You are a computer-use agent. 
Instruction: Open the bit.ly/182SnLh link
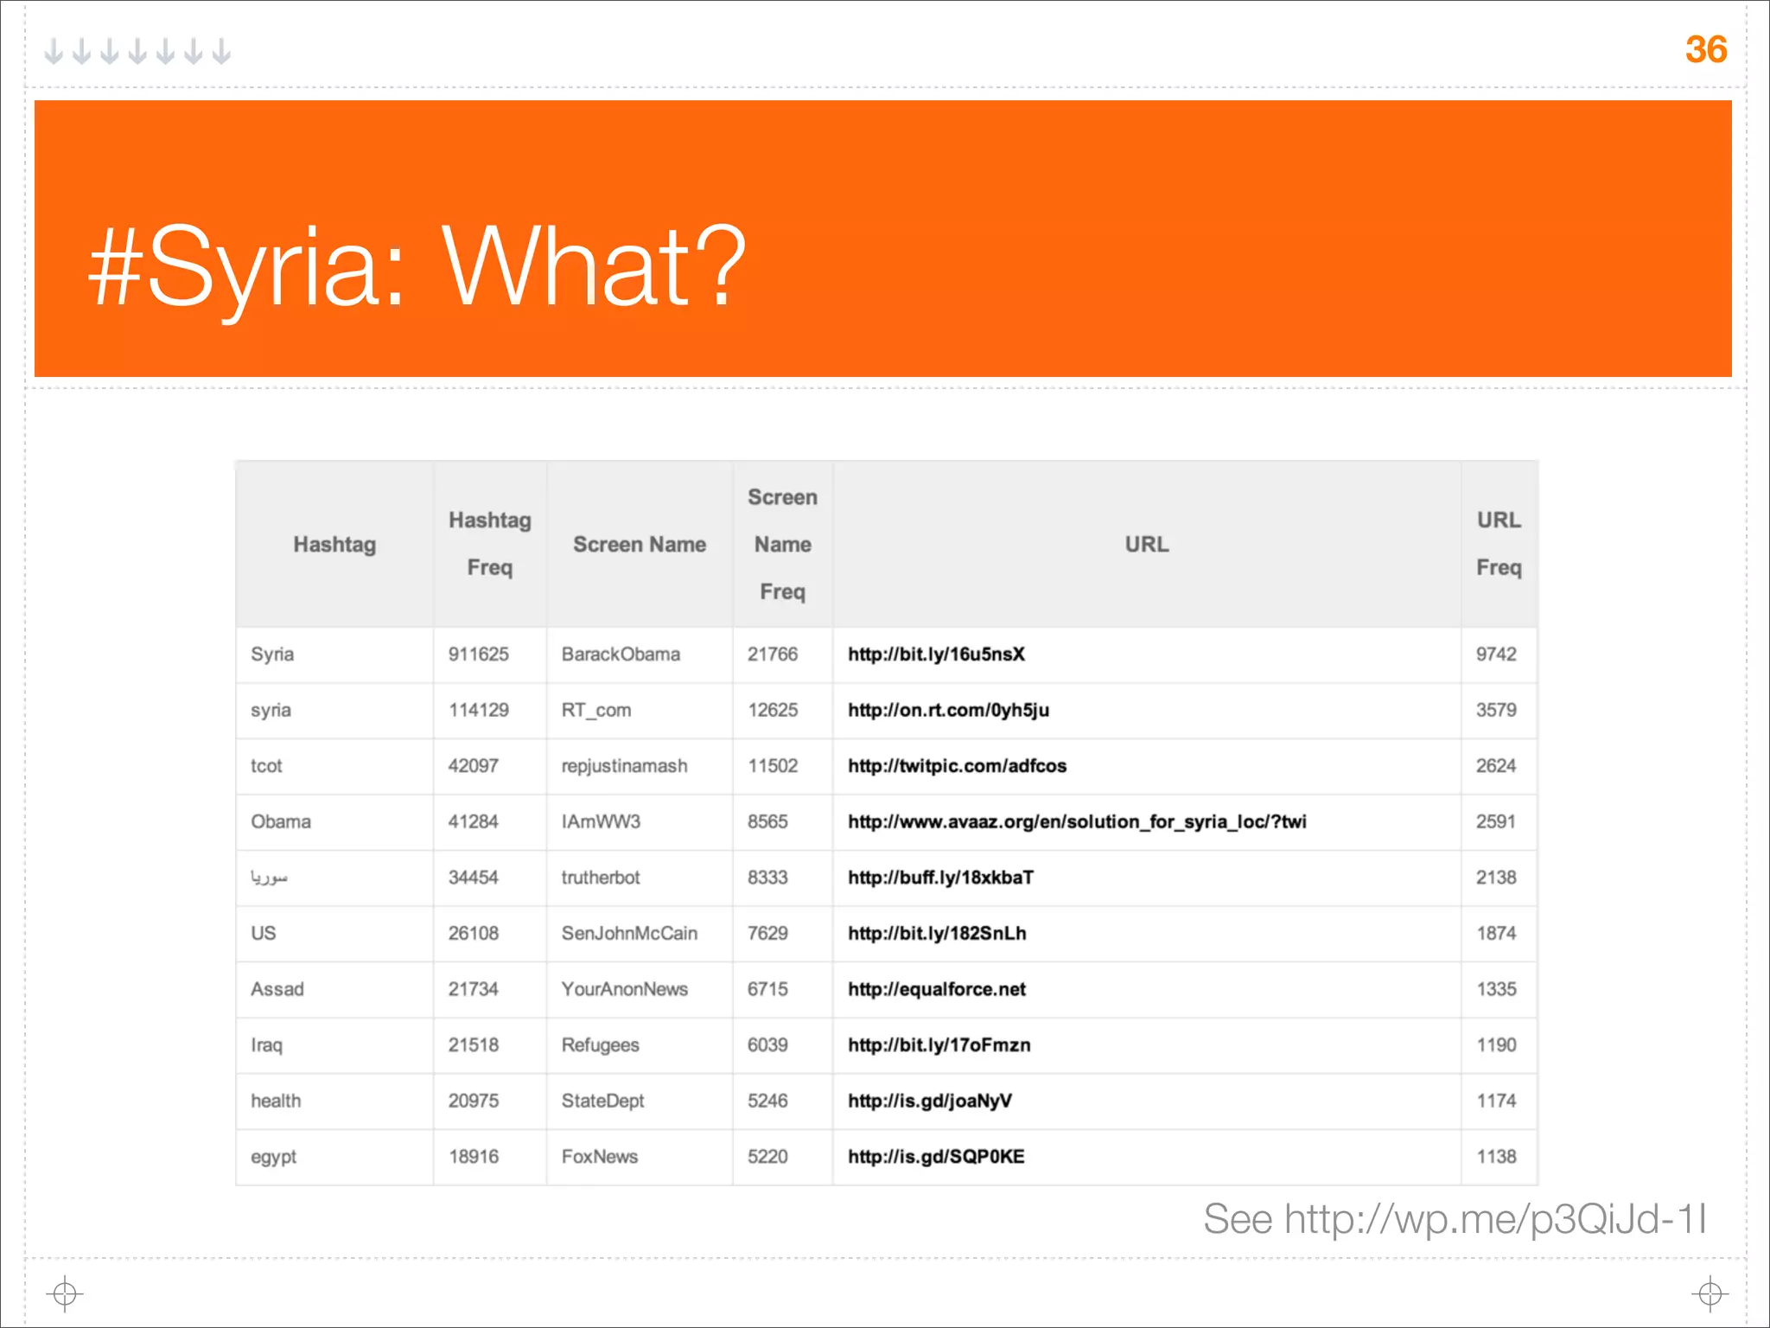coord(937,934)
